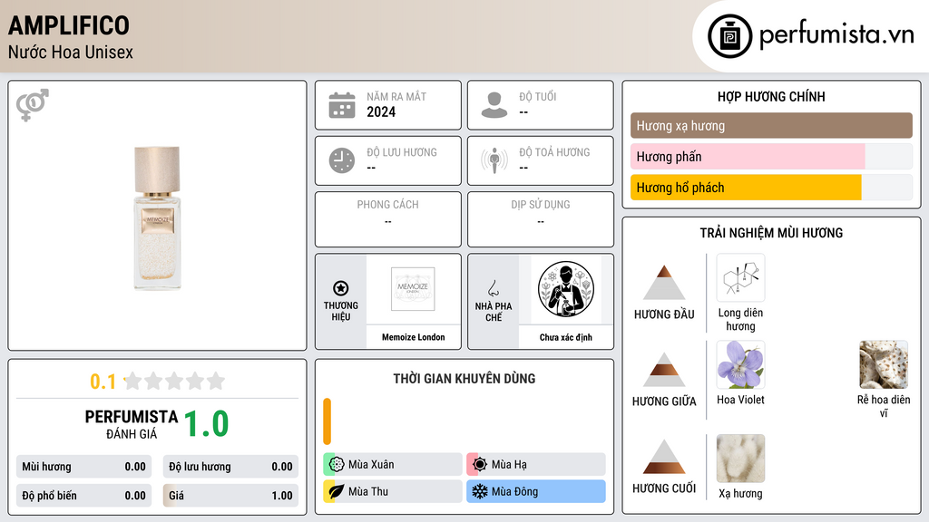Screen dimensions: 929x522
Task: Click the Hương đầu pyramid icon
Action: tap(664, 283)
